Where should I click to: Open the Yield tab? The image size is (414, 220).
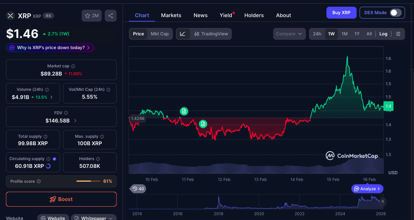(226, 15)
